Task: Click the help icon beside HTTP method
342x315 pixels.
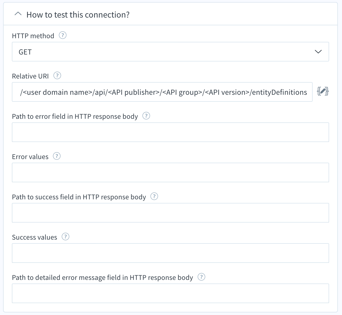Action: (63, 35)
